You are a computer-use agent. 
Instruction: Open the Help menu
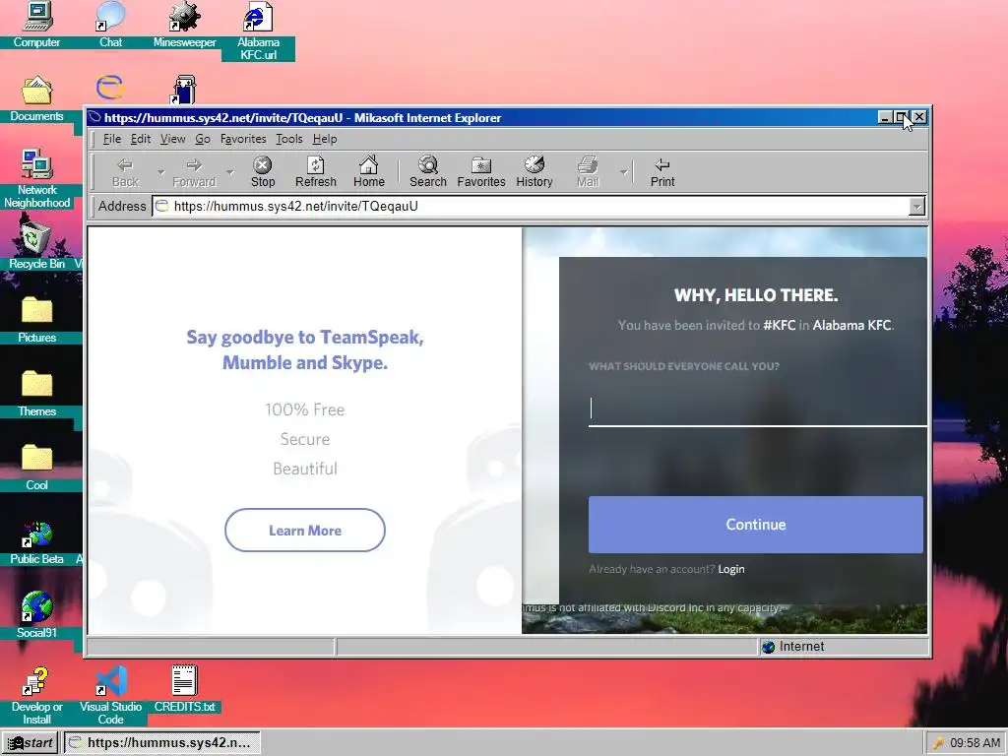pos(325,139)
